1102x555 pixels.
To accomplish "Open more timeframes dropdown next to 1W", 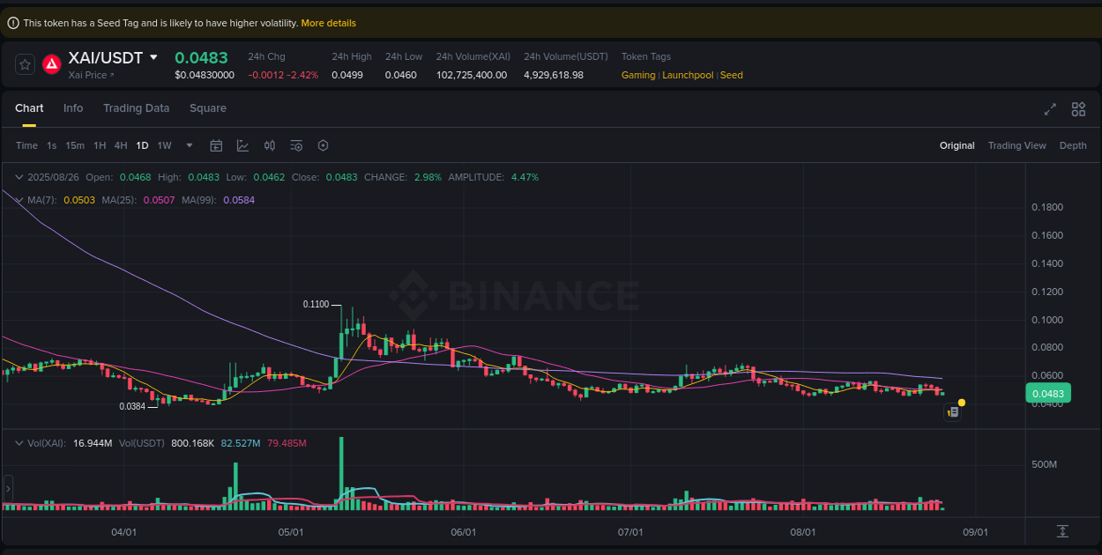I will [x=188, y=145].
